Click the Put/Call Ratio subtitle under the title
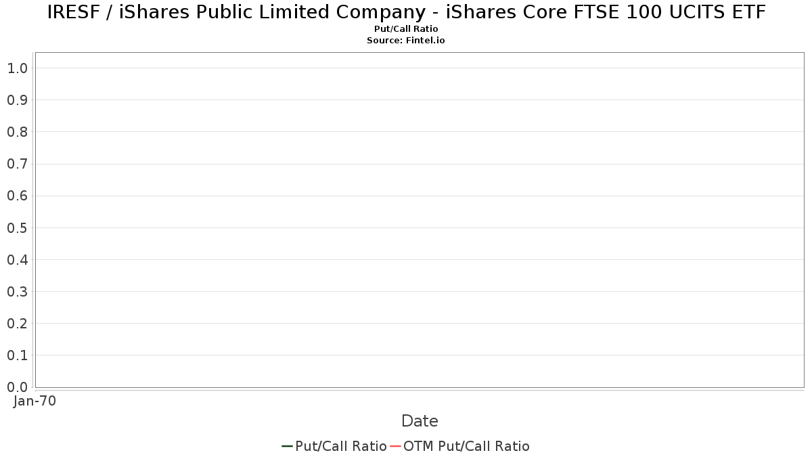The image size is (812, 457). [406, 29]
